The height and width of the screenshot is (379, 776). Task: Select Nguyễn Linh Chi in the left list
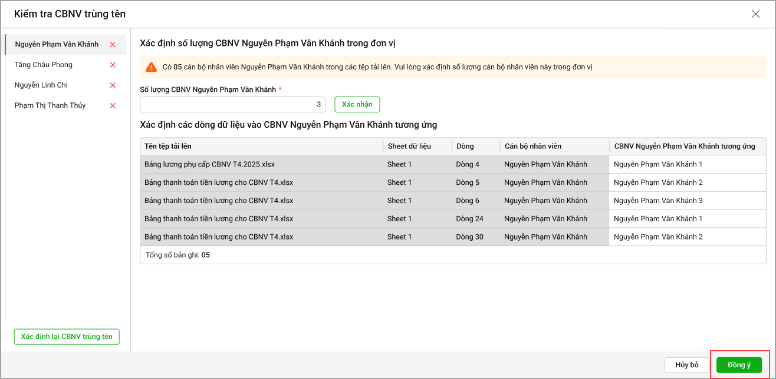[41, 85]
